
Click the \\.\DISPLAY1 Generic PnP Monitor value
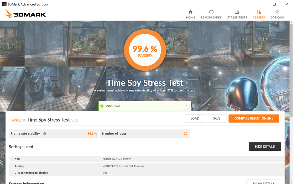(123, 166)
